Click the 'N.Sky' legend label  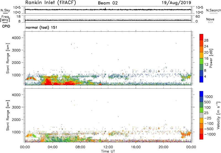coord(5,10)
